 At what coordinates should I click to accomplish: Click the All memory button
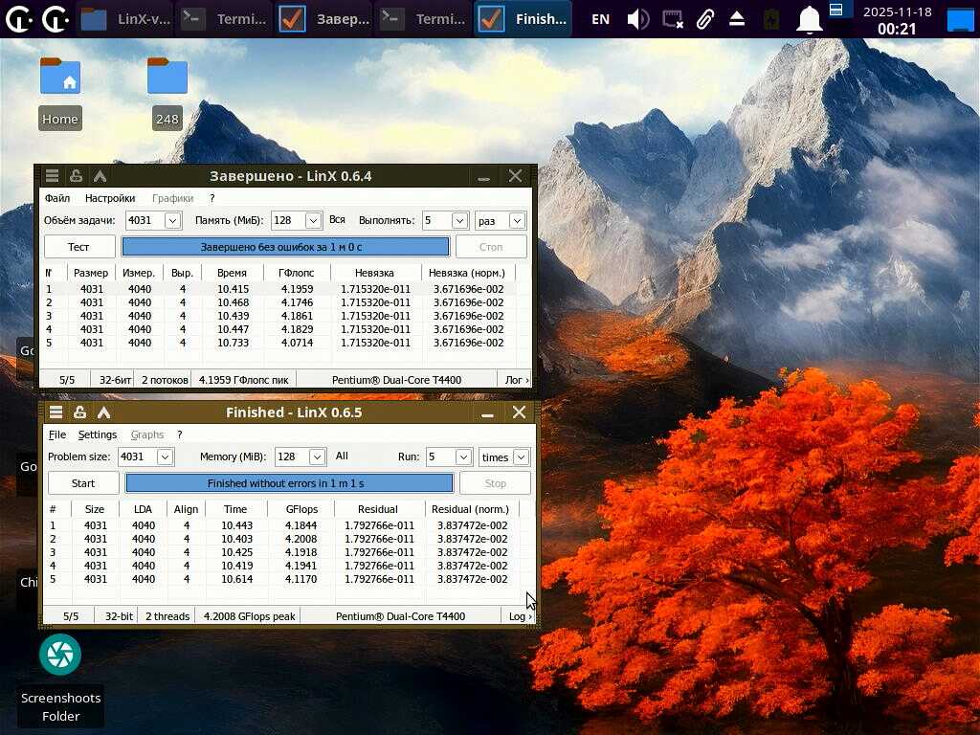342,456
